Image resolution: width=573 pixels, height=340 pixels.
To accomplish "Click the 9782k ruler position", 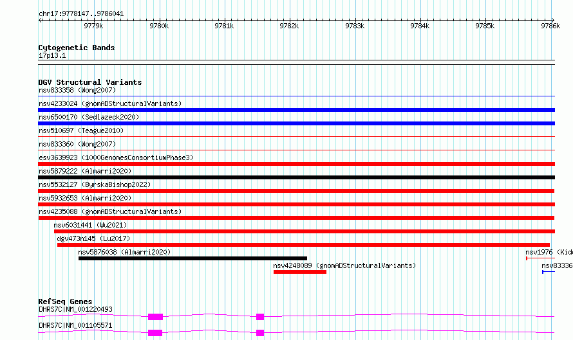I will point(289,26).
